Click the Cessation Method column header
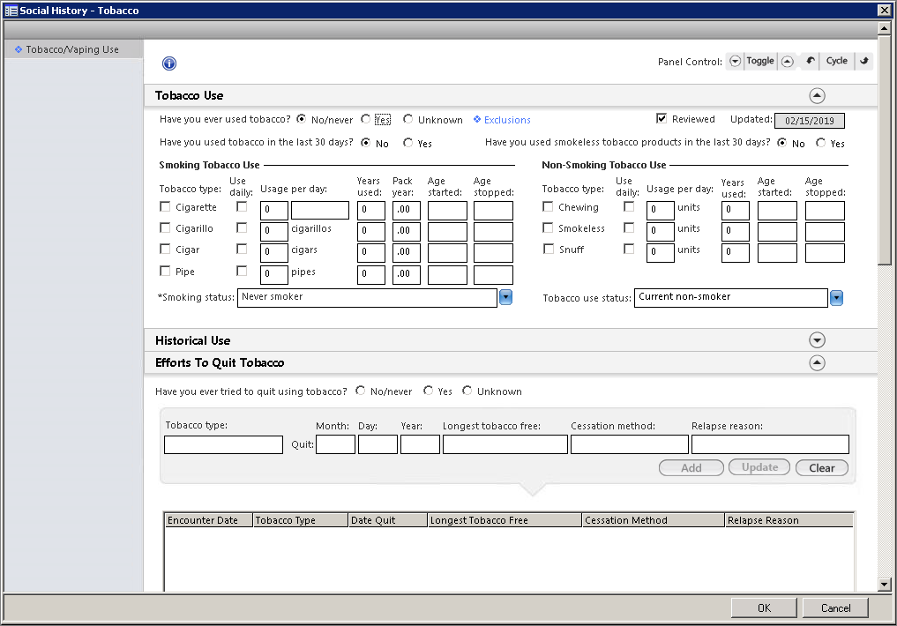897x626 pixels. pos(653,520)
